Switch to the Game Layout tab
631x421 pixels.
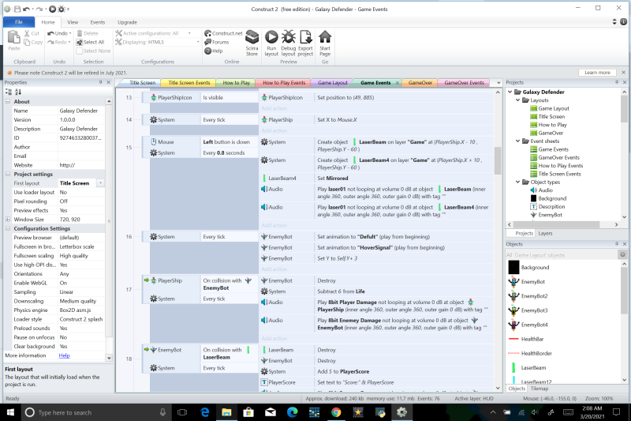[x=332, y=83]
